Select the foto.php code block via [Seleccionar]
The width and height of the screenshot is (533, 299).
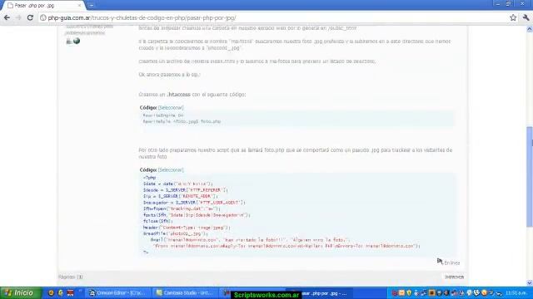click(x=171, y=169)
